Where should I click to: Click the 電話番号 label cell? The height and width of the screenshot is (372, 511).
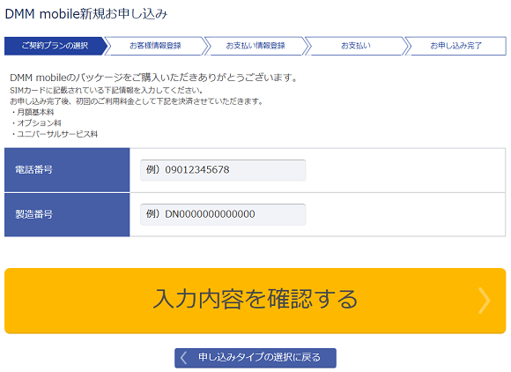tap(67, 170)
